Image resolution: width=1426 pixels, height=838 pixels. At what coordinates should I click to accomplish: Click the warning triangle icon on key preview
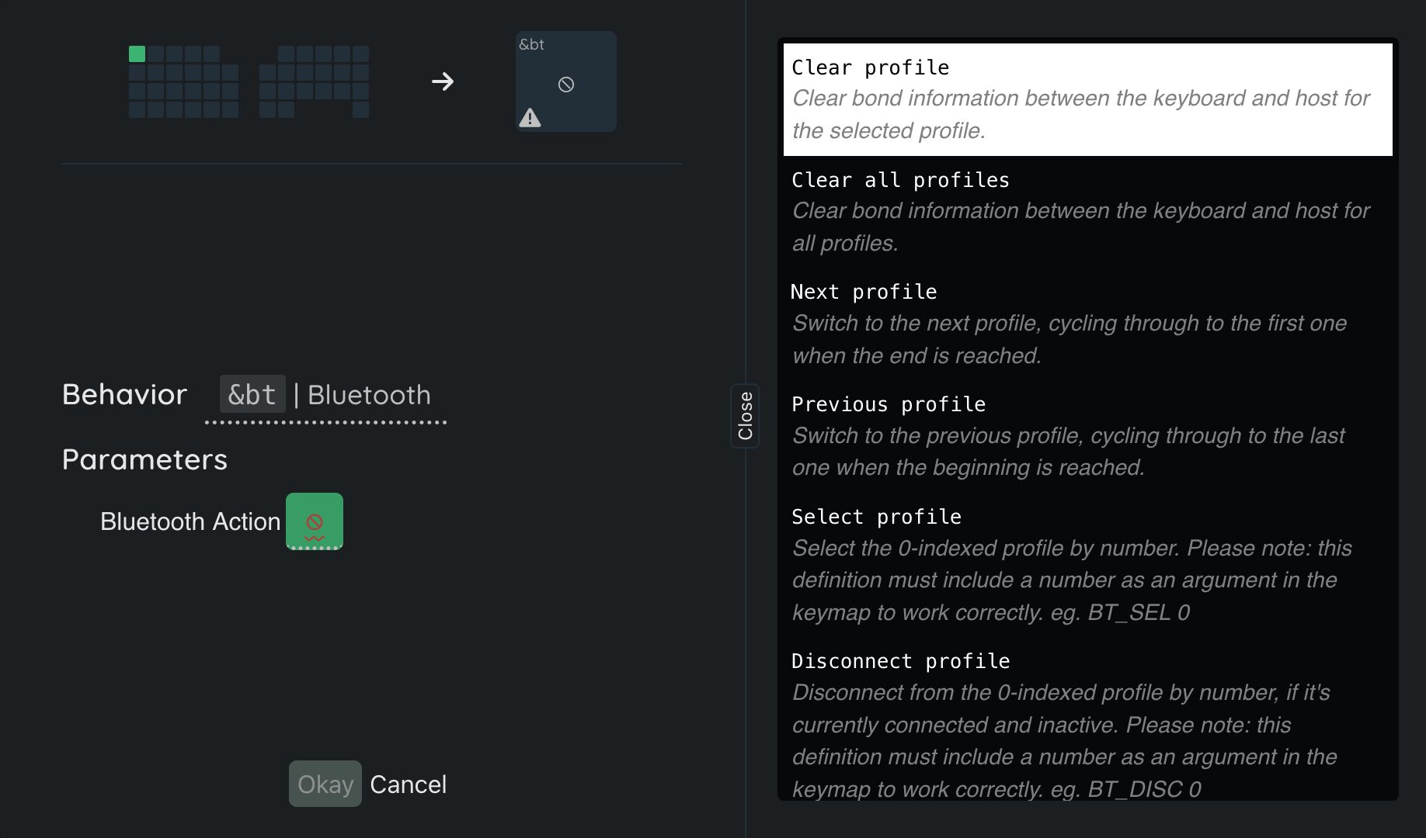530,118
